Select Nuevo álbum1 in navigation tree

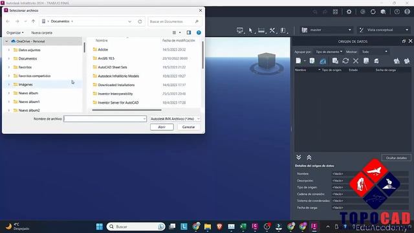click(29, 102)
